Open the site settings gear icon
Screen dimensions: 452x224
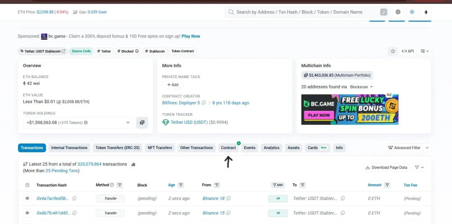pos(398,12)
